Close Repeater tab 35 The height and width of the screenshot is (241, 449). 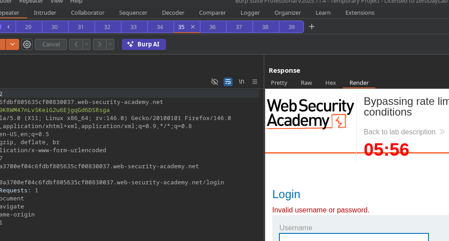point(193,27)
